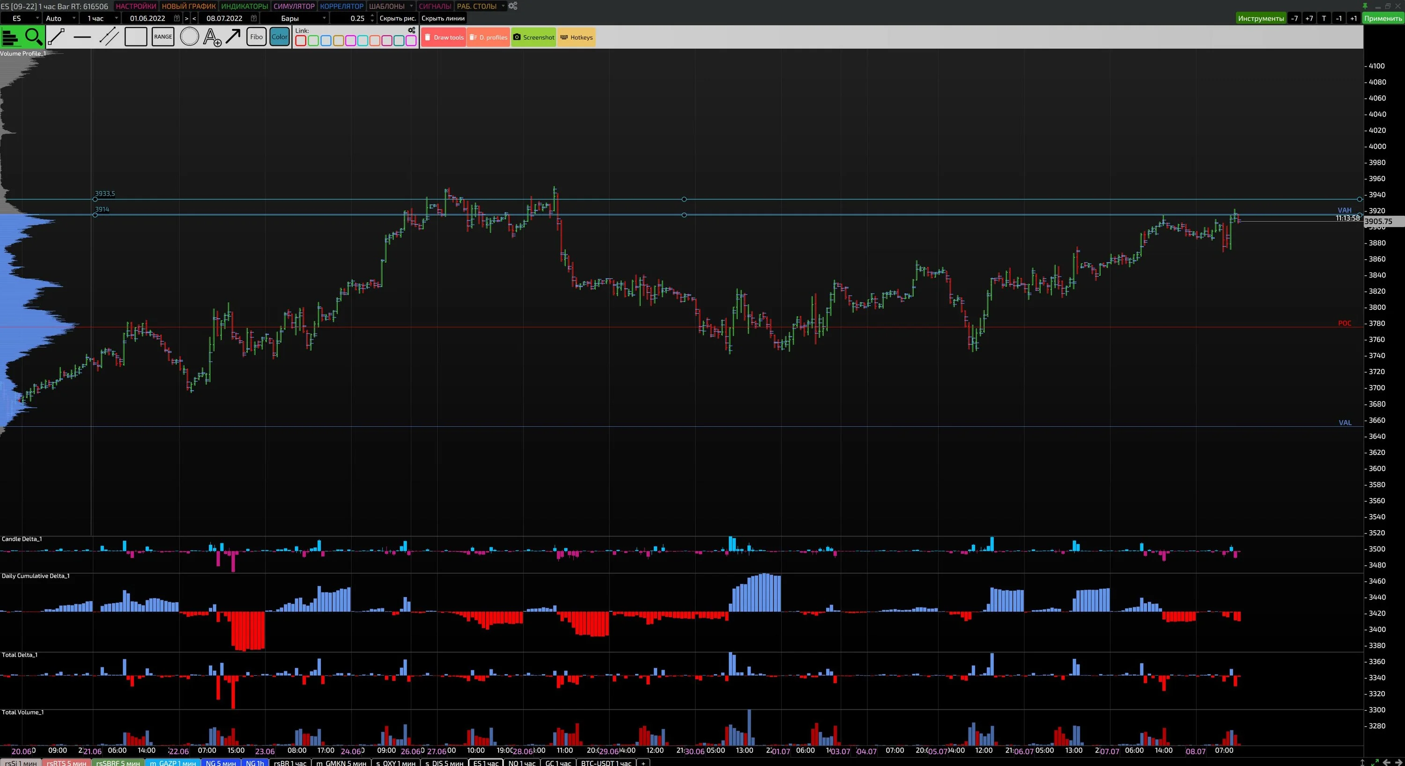
Task: Activate the magnifier zoom tool
Action: point(33,37)
